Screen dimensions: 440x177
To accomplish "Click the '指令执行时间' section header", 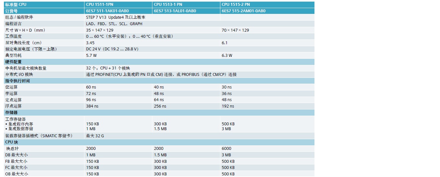I will 17,81.
